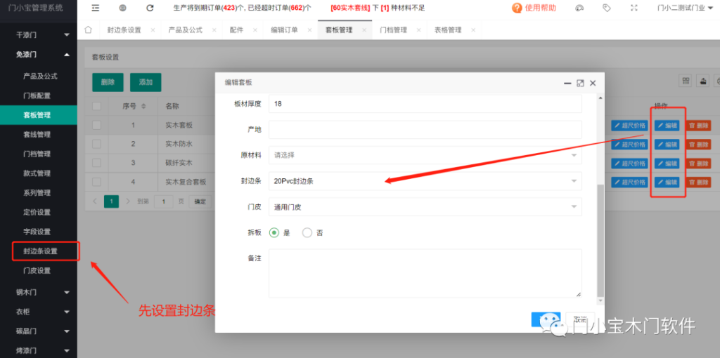Viewport: 720px width, 358px height.
Task: Open the 原材料 dropdown
Action: pos(425,155)
